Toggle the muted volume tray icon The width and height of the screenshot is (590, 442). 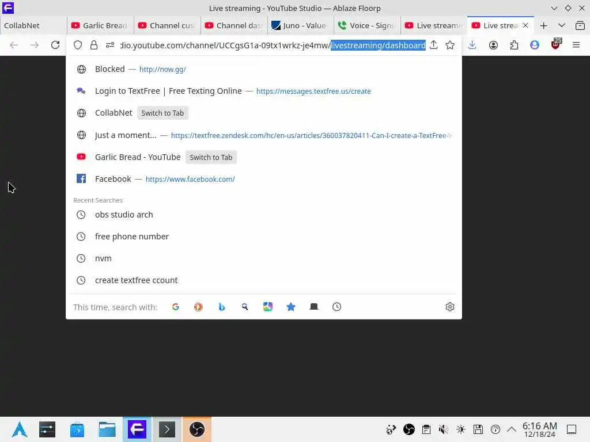[x=443, y=429]
